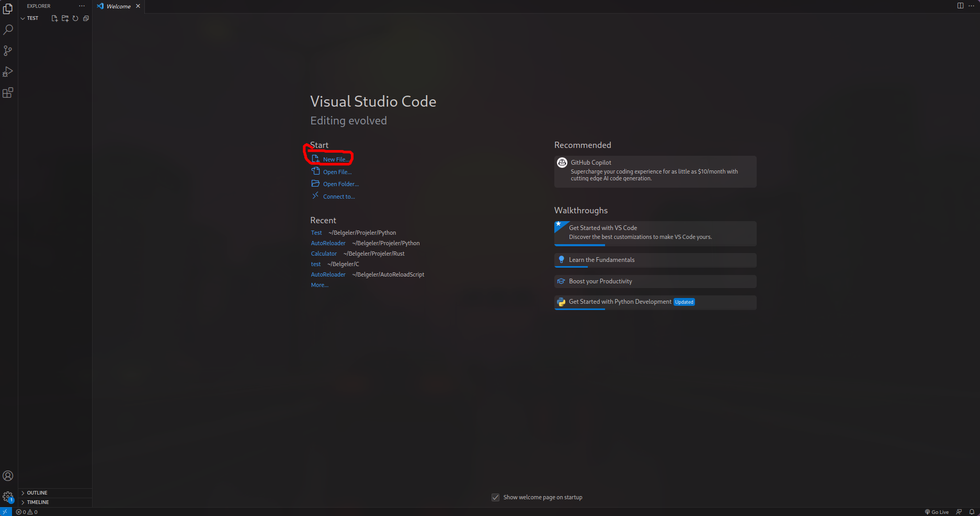The width and height of the screenshot is (980, 516).
Task: Select the Welcome tab
Action: [119, 6]
